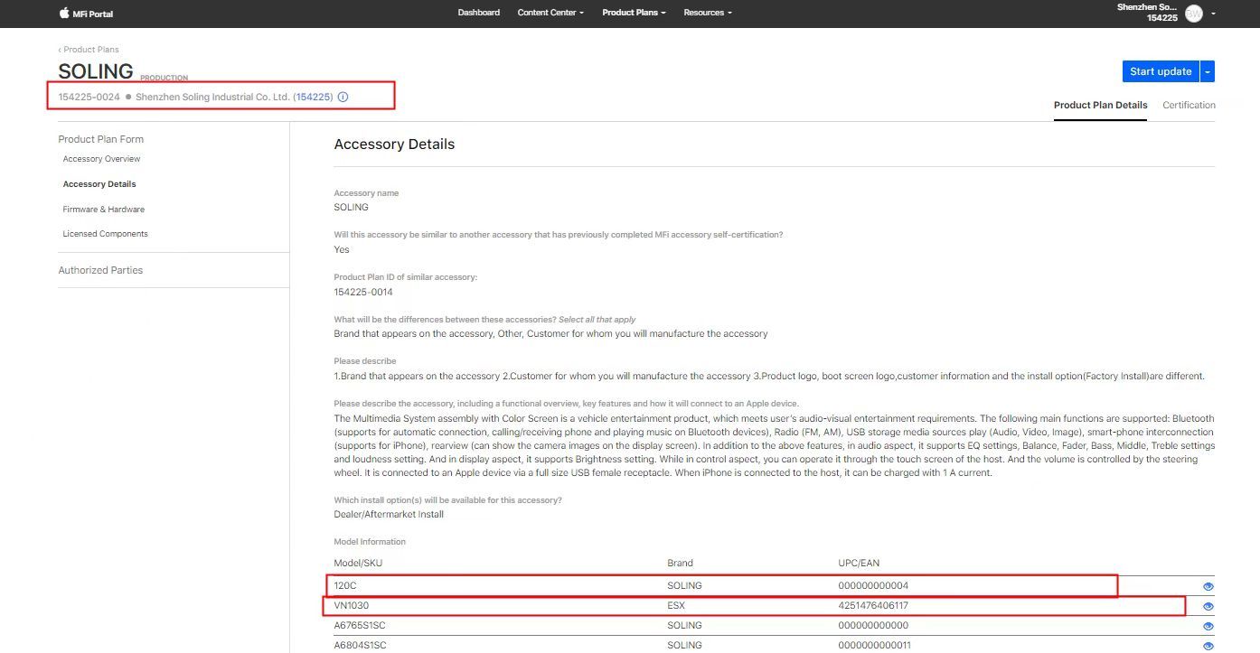Select the product plan ID 154225-0024

[89, 97]
